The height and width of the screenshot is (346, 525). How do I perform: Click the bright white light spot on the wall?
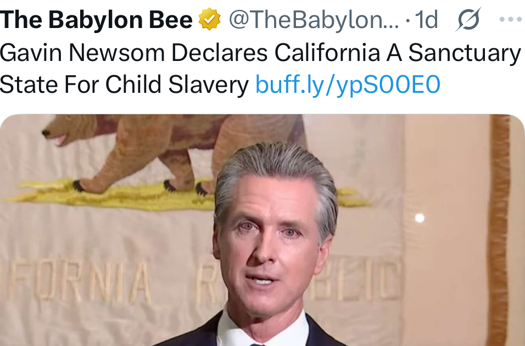click(420, 218)
